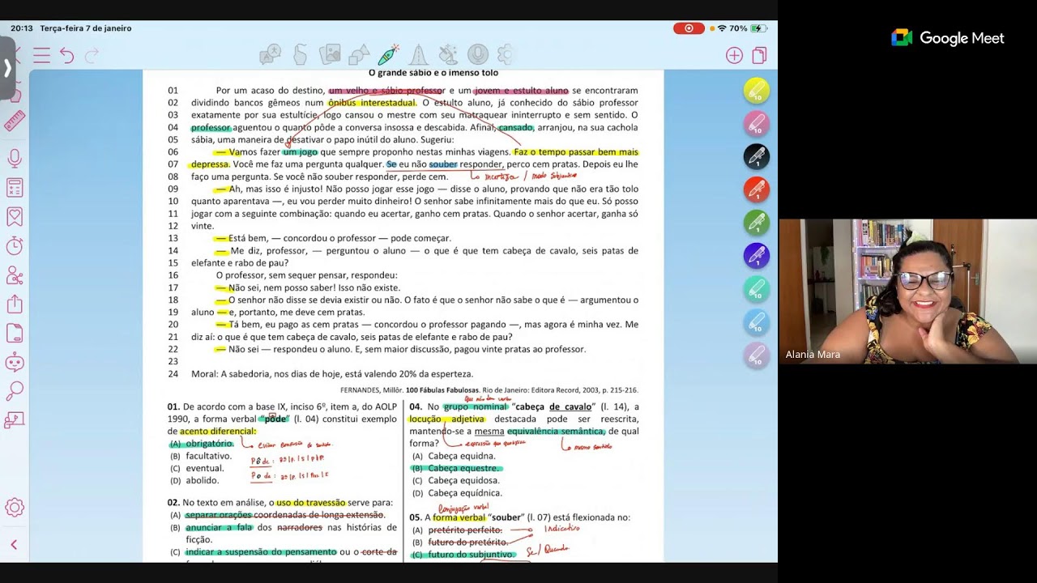Select the text translation tool
The image size is (1037, 583).
(x=270, y=55)
